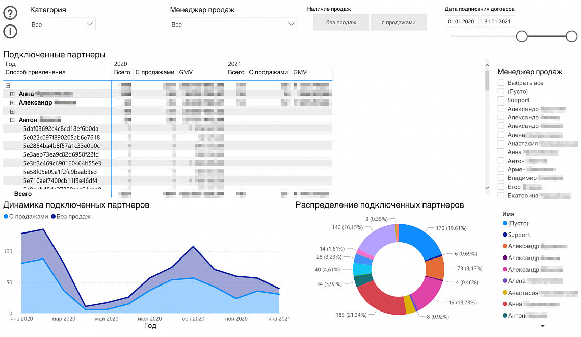This screenshot has width=581, height=337.
Task: Click the Support legend color dot
Action: click(505, 235)
